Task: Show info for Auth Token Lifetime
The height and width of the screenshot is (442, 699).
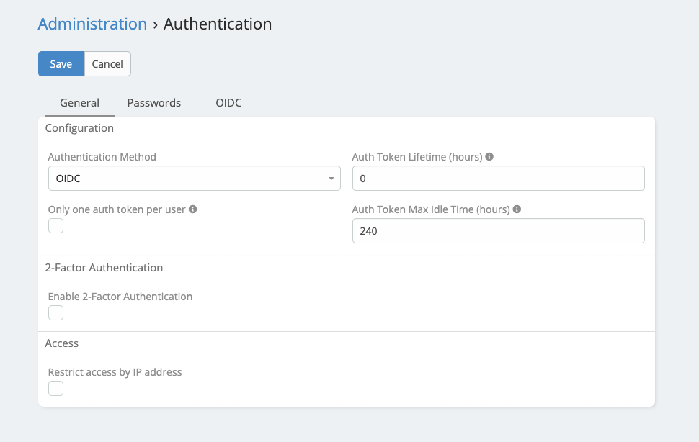Action: click(489, 157)
